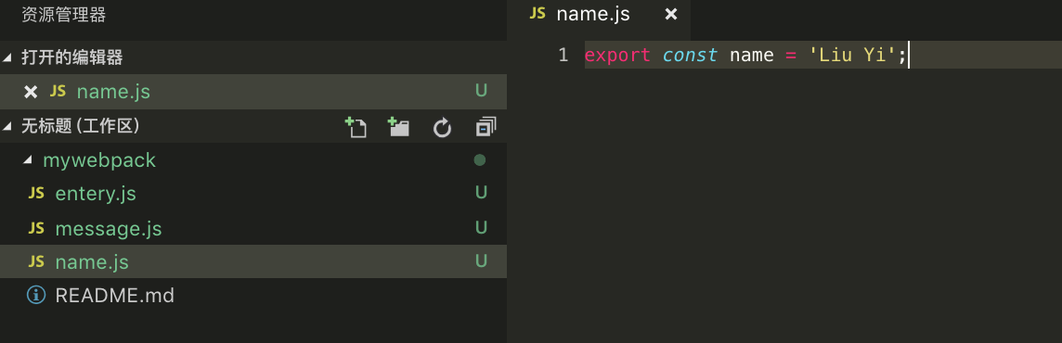The image size is (1062, 343).
Task: Close name.js in the open editors list
Action: click(x=31, y=92)
